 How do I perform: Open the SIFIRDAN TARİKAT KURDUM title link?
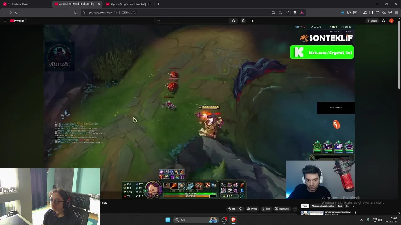[x=338, y=212]
